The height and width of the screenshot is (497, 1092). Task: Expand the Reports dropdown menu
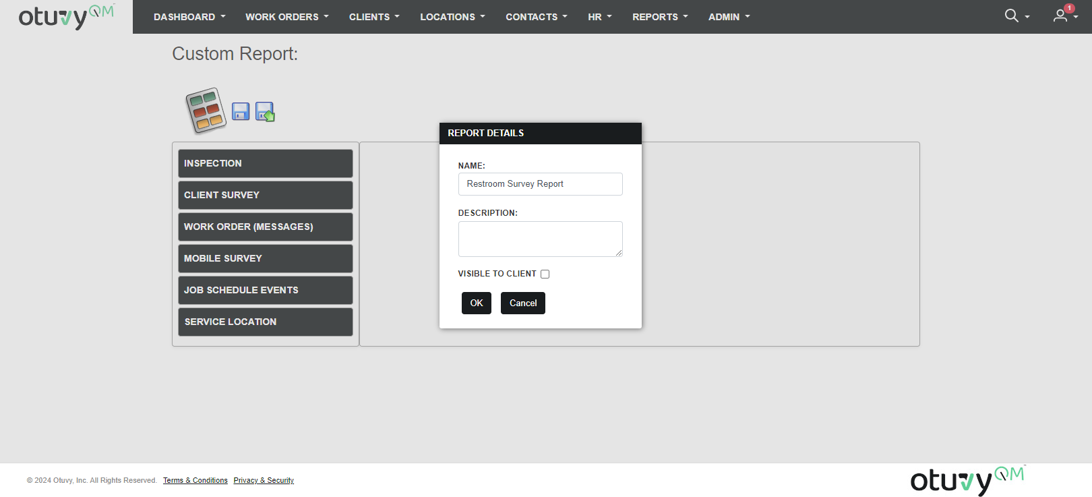(660, 17)
